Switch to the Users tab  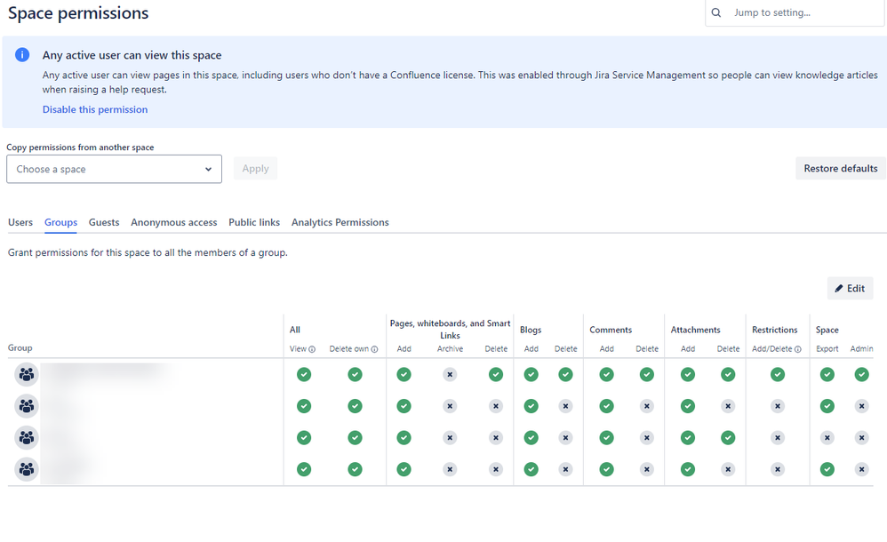point(20,222)
